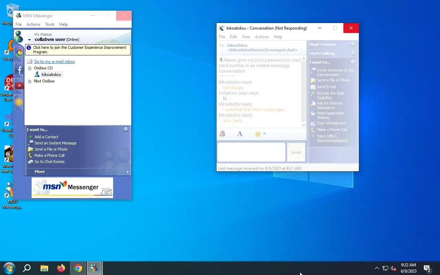The image size is (440, 275).
Task: Click the Ask for Remote Assistance icon
Action: (313, 103)
